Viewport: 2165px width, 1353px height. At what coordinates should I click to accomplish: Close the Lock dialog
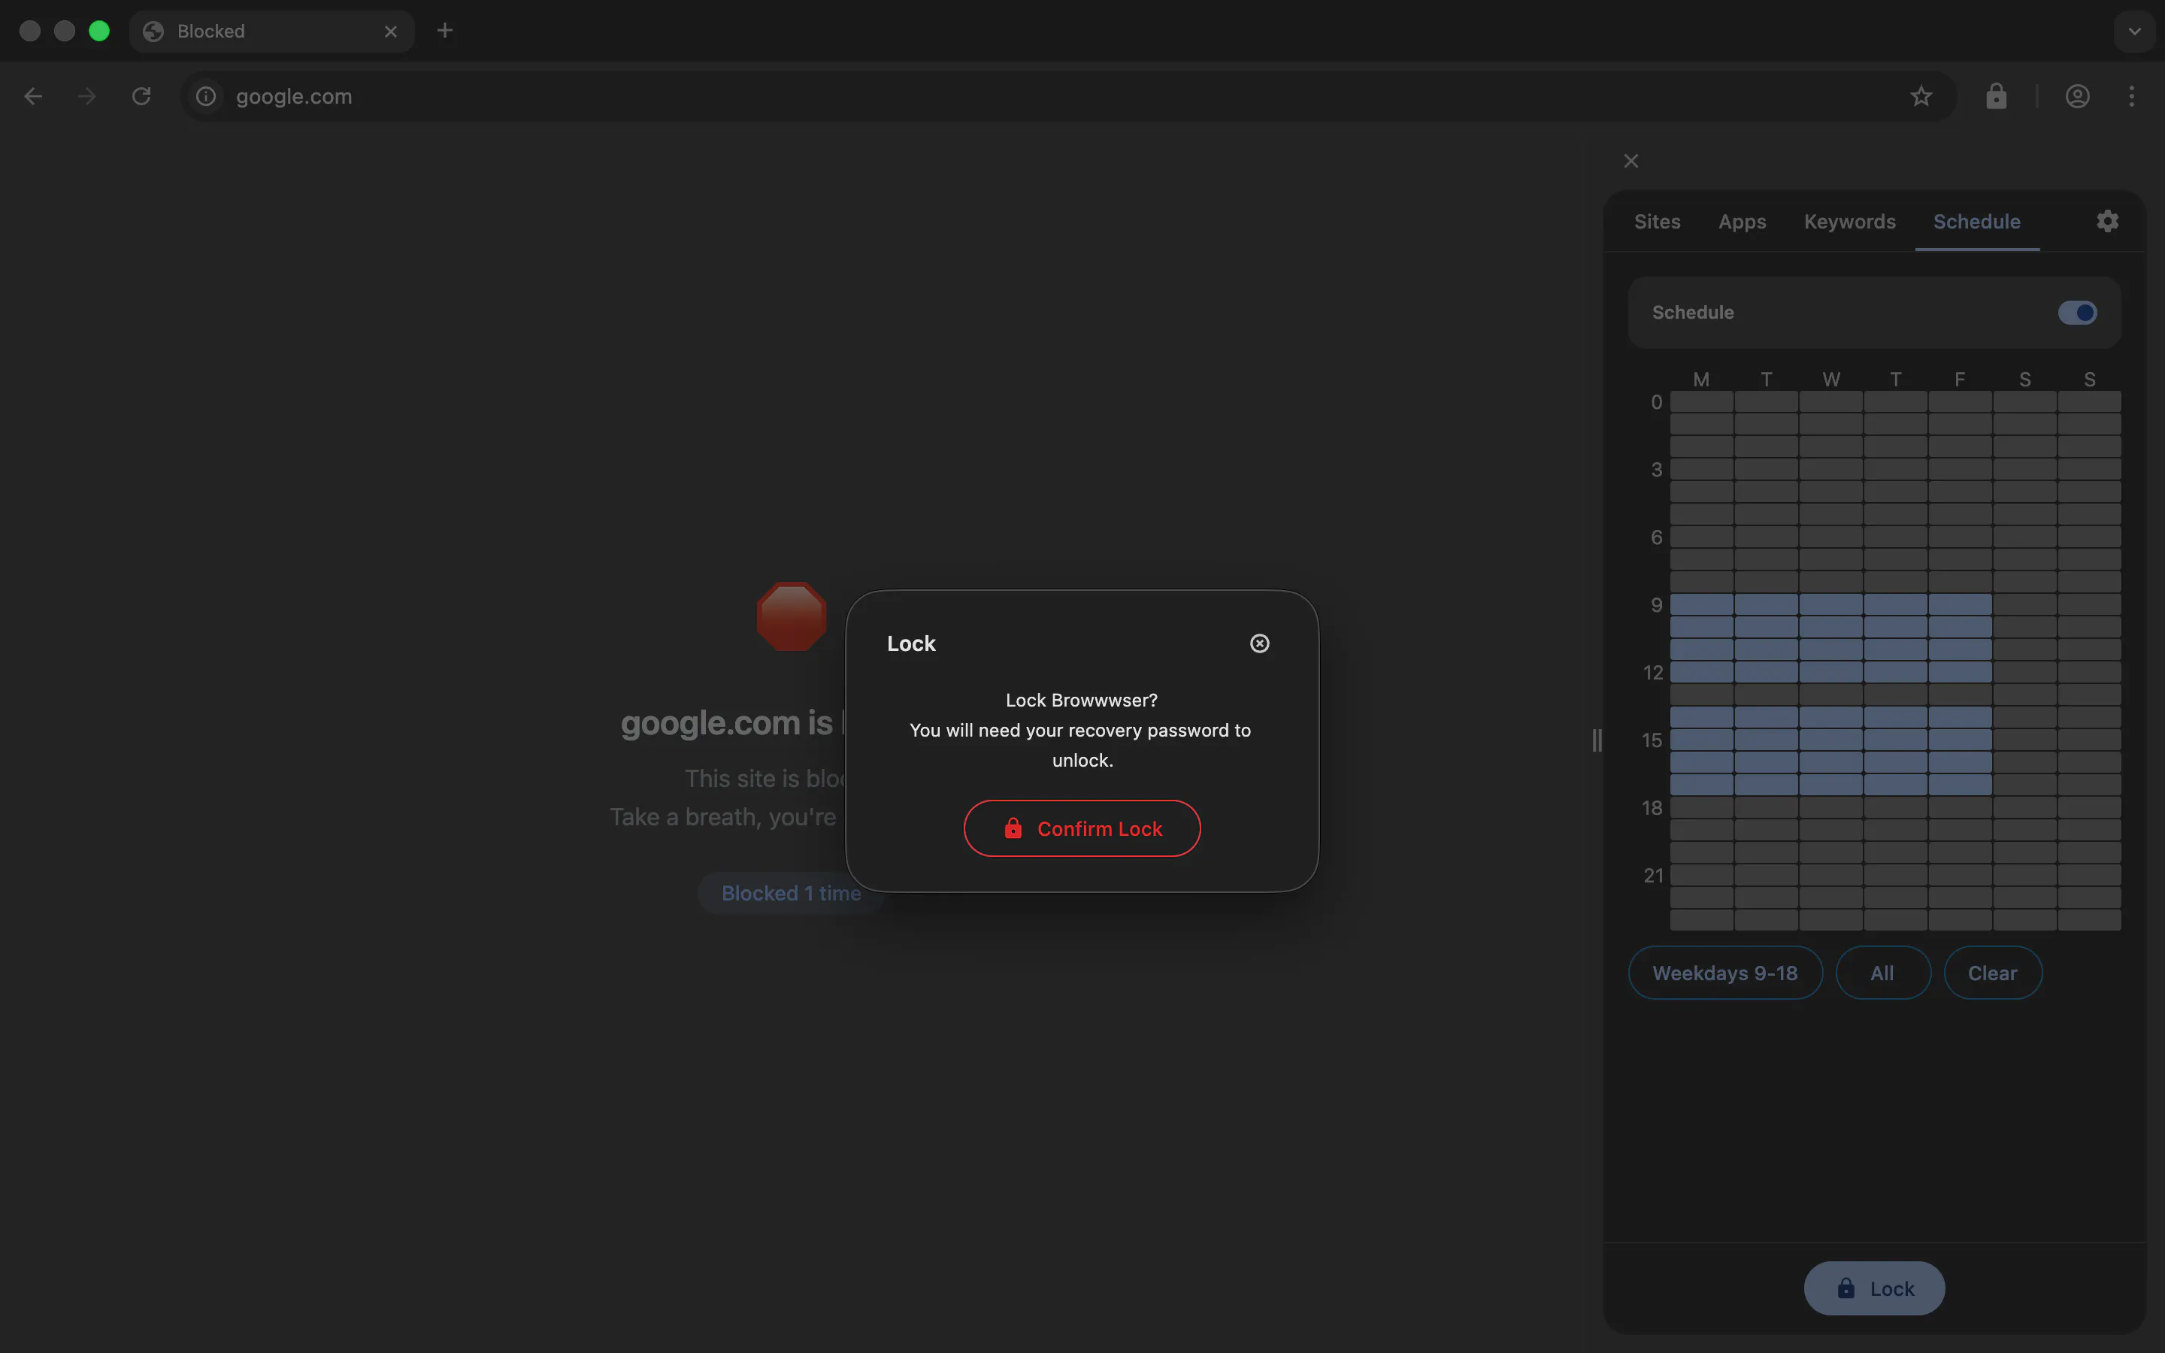pos(1260,643)
